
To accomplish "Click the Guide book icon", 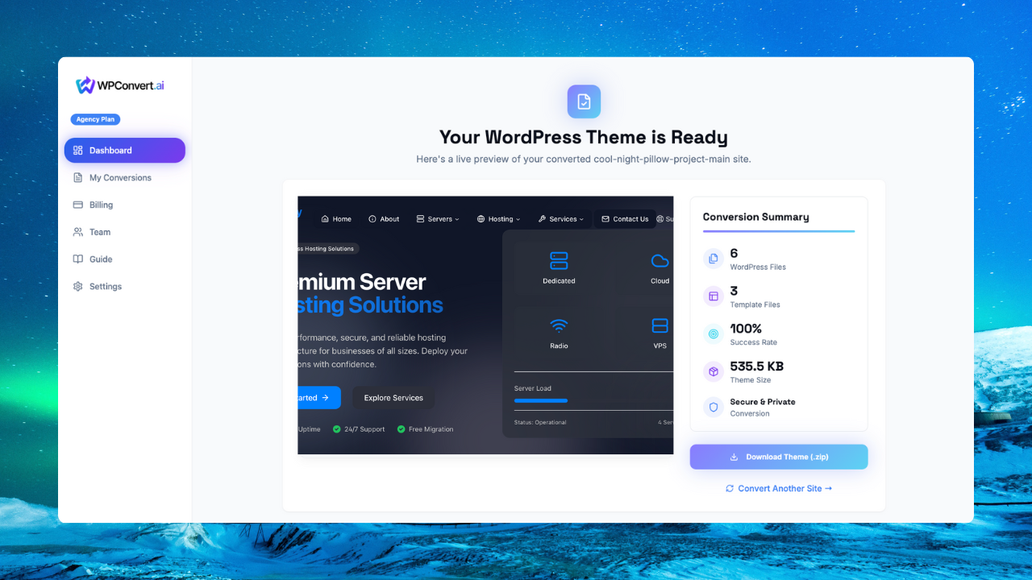I will (x=78, y=259).
